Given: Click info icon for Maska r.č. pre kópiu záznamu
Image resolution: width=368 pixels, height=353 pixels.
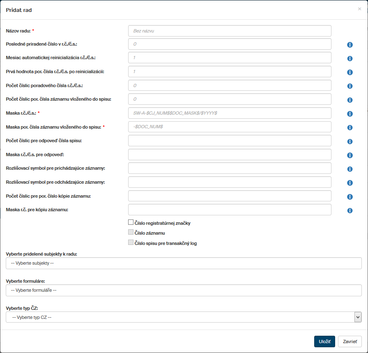Looking at the screenshot, I should [x=350, y=210].
